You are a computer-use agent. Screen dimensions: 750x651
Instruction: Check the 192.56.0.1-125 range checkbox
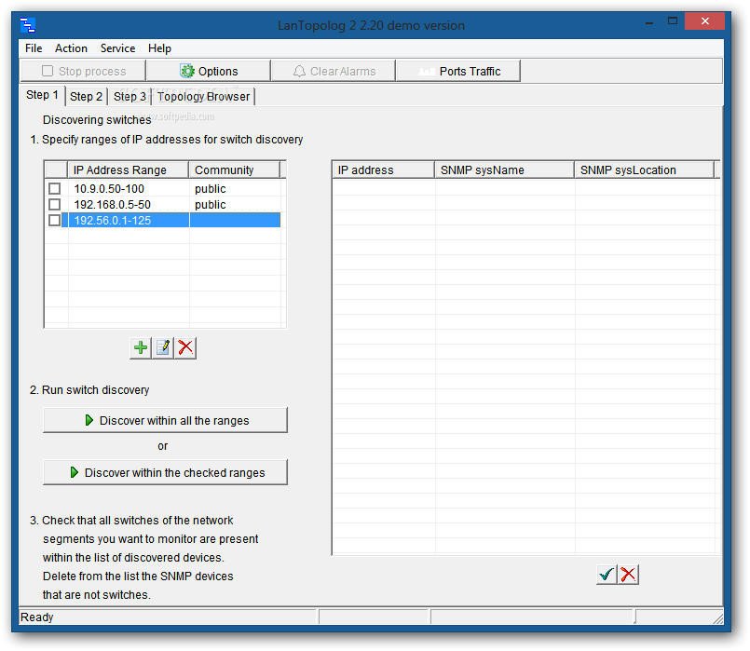point(55,221)
